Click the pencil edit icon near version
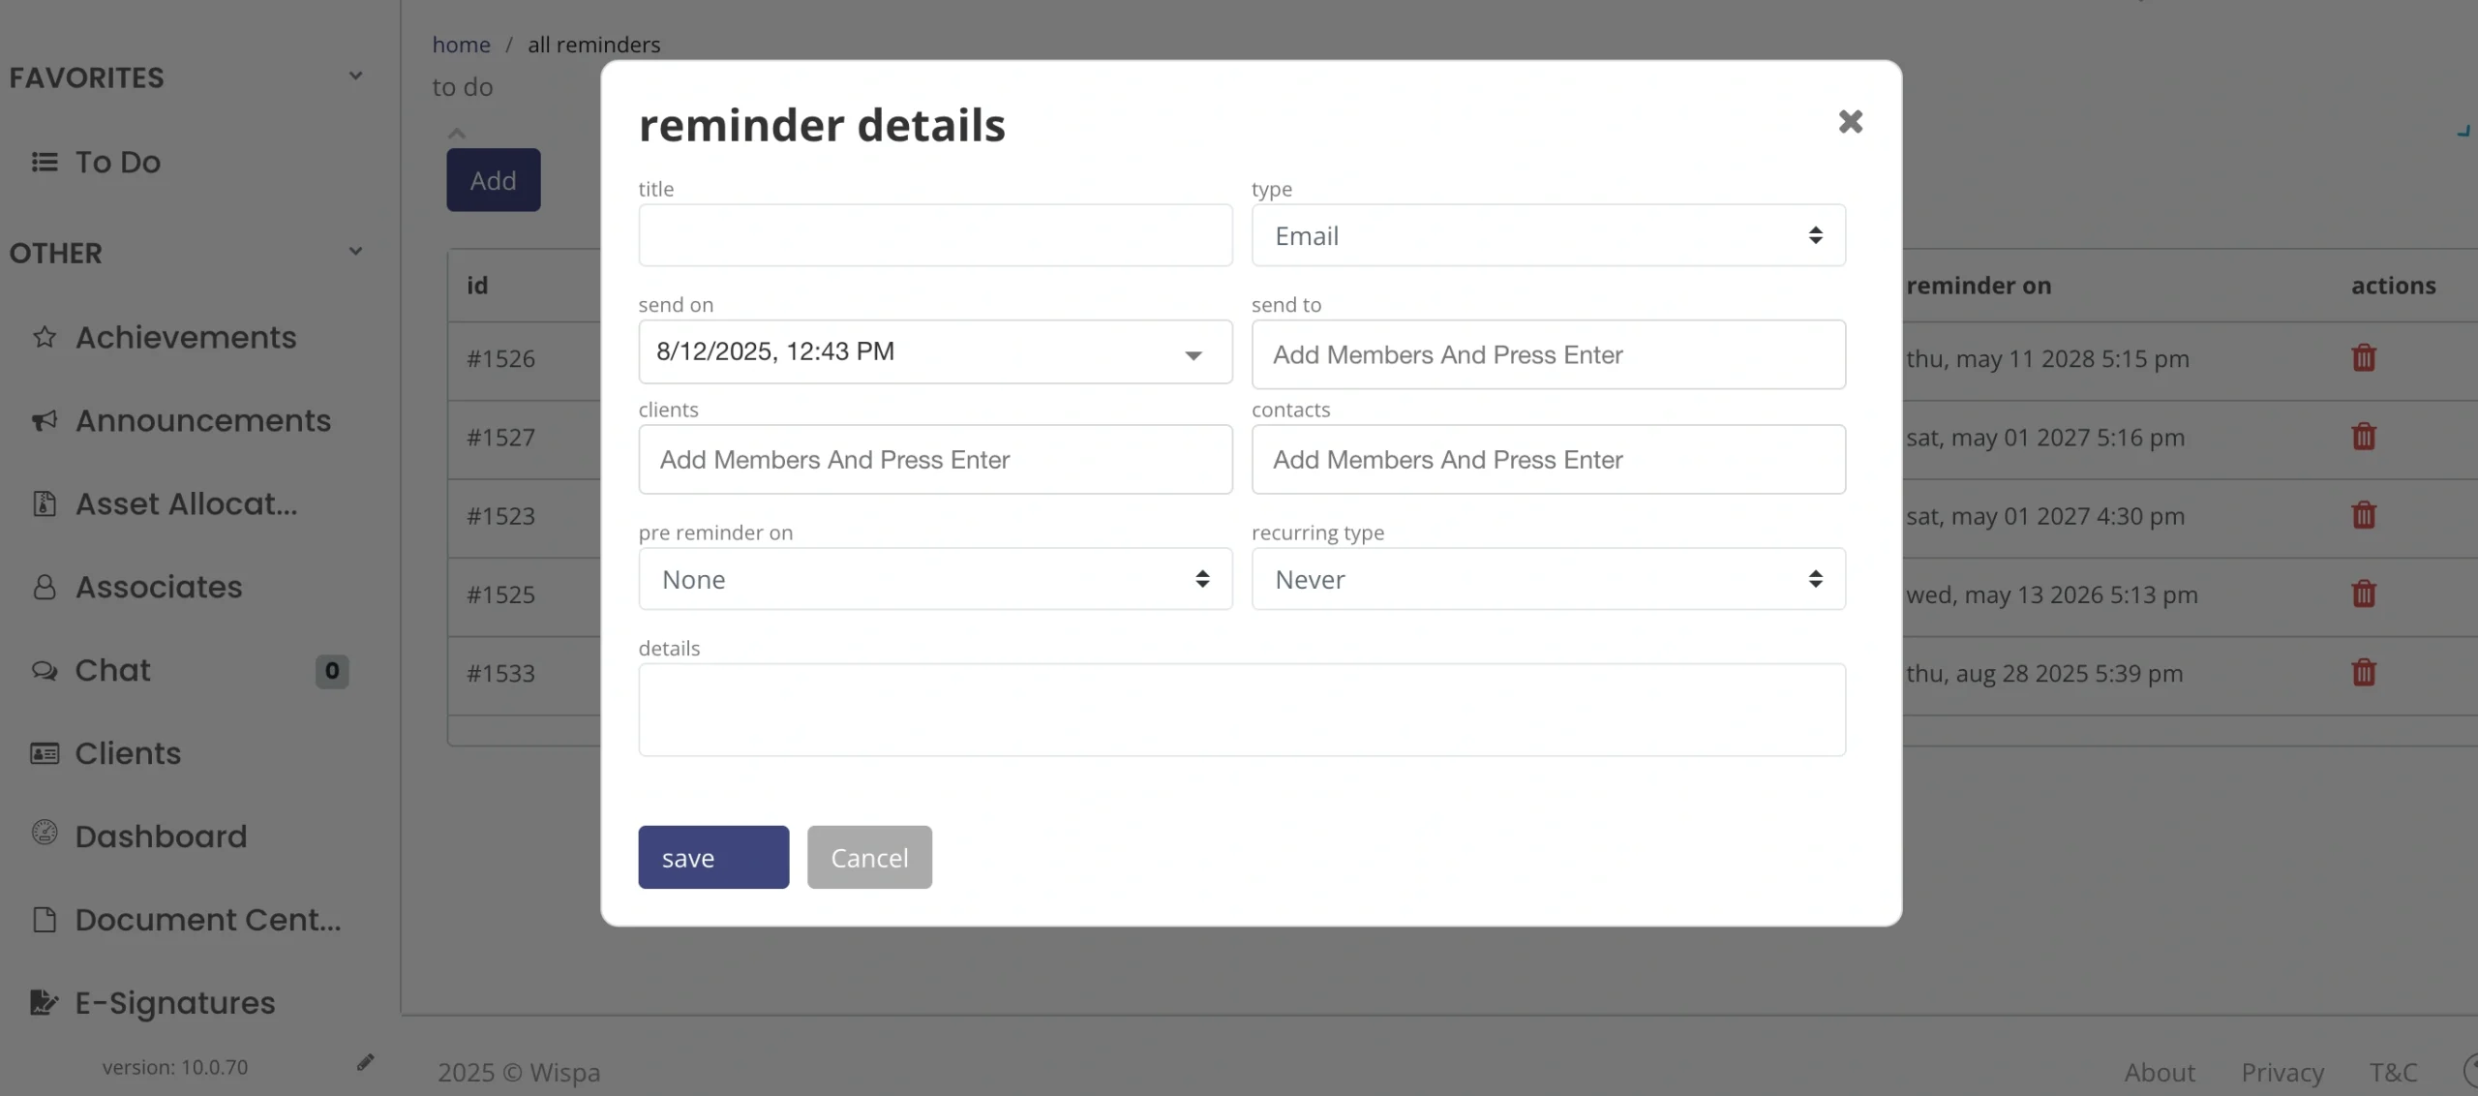This screenshot has width=2478, height=1096. pyautogui.click(x=365, y=1063)
